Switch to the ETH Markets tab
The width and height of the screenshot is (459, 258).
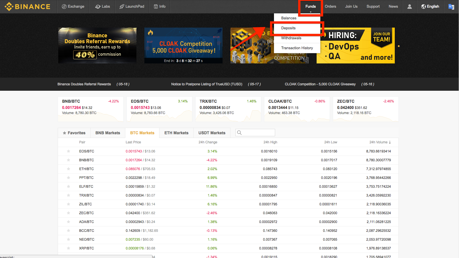pyautogui.click(x=176, y=133)
